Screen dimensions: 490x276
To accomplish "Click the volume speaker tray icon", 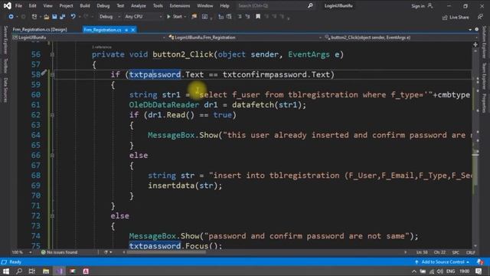I will click(x=440, y=271).
